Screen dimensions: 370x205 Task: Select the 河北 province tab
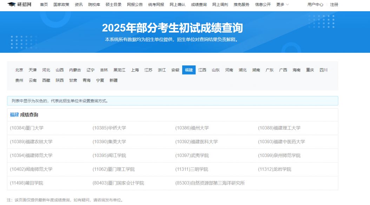46,70
